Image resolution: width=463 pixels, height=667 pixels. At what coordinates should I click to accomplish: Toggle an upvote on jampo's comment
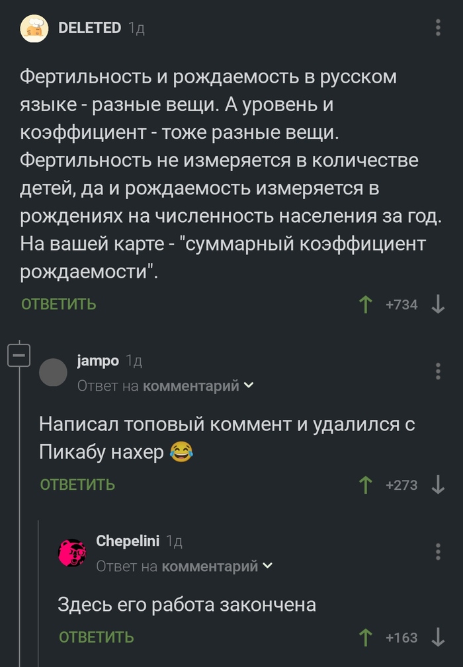(364, 484)
